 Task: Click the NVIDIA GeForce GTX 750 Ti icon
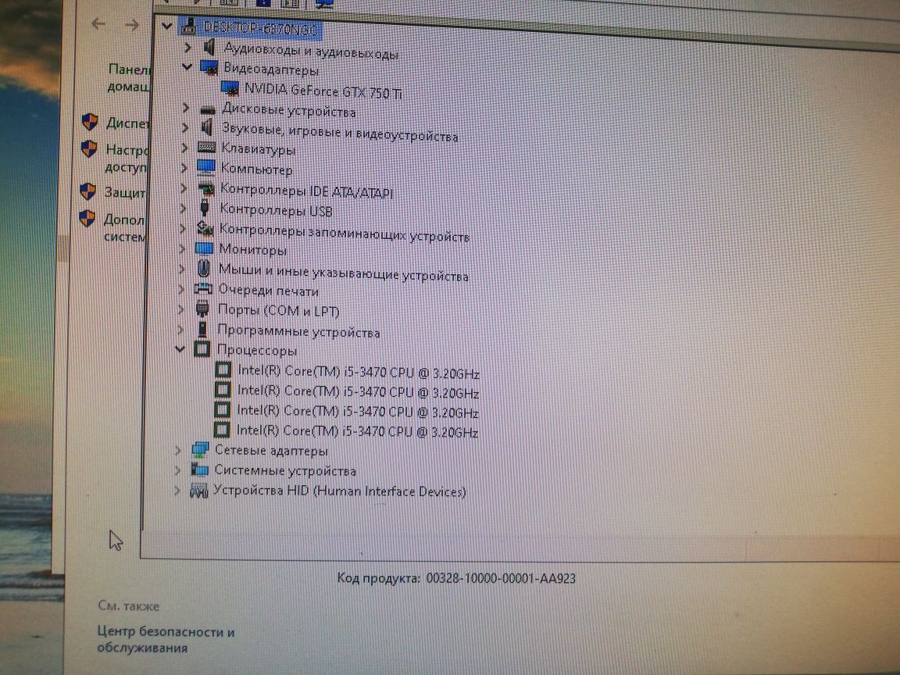coord(230,87)
